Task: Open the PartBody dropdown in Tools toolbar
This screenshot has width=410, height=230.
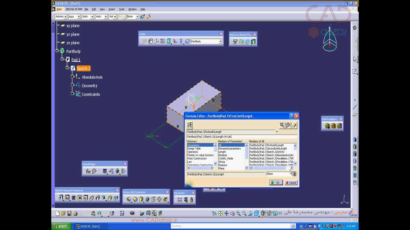Action: (220, 41)
